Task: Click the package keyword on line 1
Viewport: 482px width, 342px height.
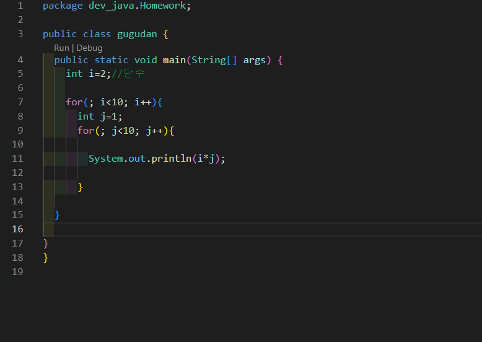Action: click(63, 6)
